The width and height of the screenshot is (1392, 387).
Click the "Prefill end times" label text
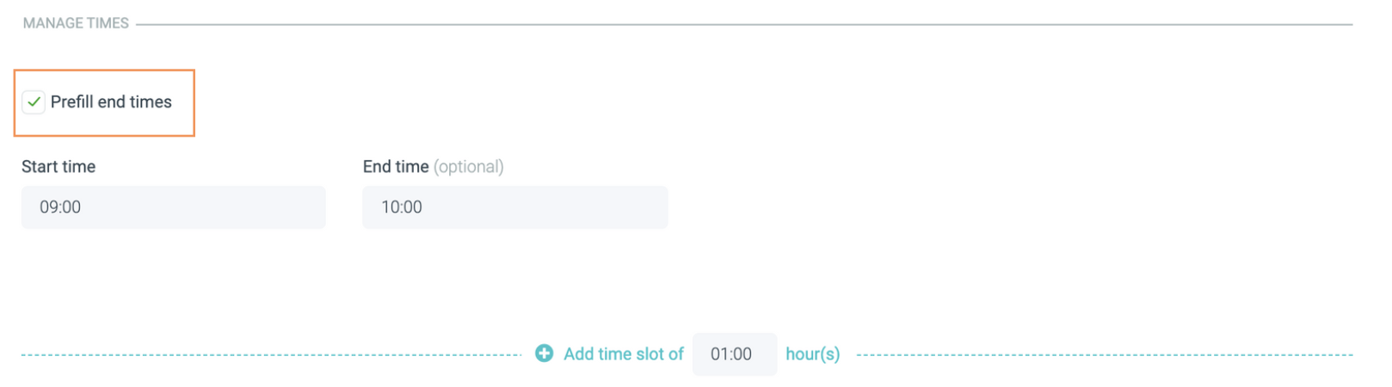click(111, 101)
